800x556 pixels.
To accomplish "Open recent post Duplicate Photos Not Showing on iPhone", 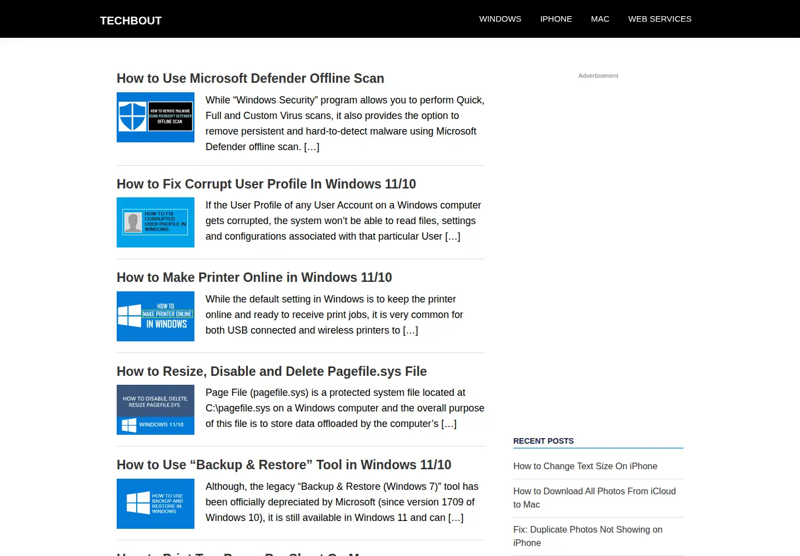I will click(x=588, y=536).
